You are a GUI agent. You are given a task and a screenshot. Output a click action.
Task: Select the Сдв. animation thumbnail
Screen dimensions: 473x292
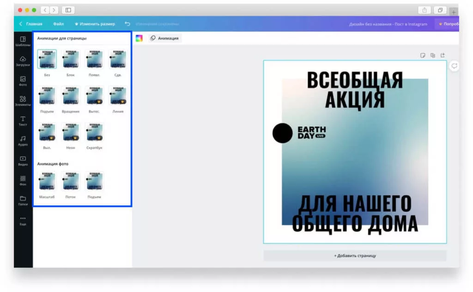118,59
